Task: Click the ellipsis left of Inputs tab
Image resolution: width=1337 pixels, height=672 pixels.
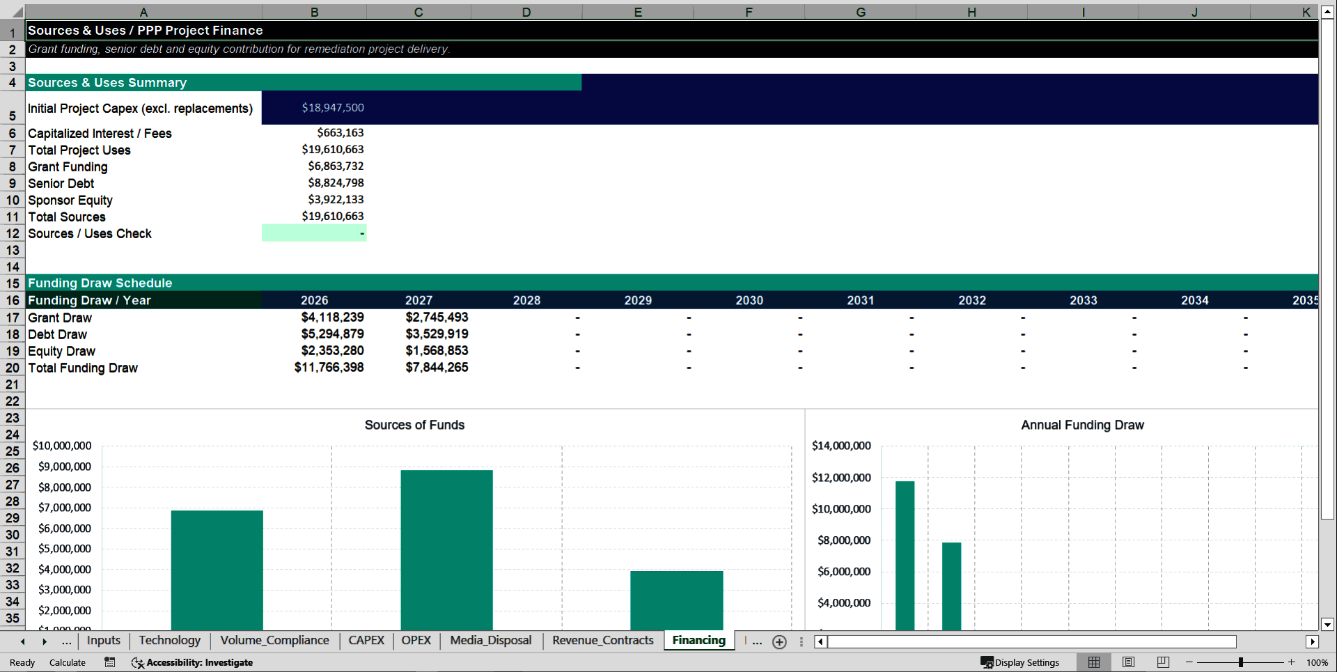Action: pyautogui.click(x=66, y=641)
